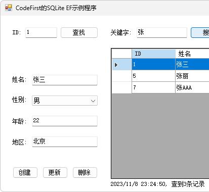Select the cell 张AAA
The image size is (209, 192).
192,87
